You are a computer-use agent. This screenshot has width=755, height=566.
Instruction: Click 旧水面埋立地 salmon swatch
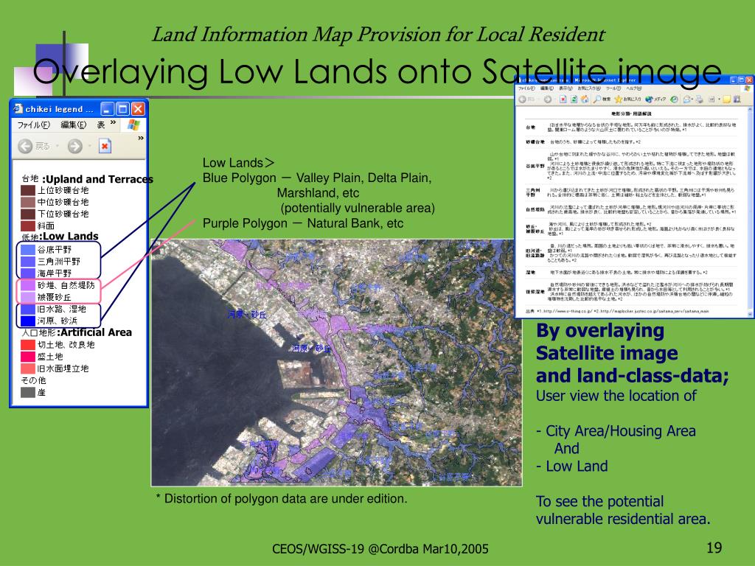[28, 368]
